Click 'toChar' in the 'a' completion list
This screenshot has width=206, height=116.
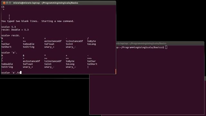(x=91, y=61)
